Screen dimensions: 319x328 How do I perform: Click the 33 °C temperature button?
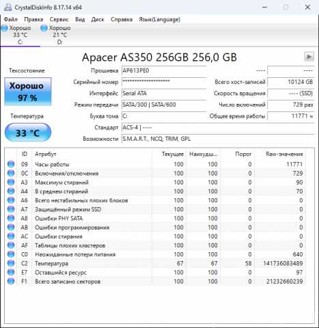[28, 133]
